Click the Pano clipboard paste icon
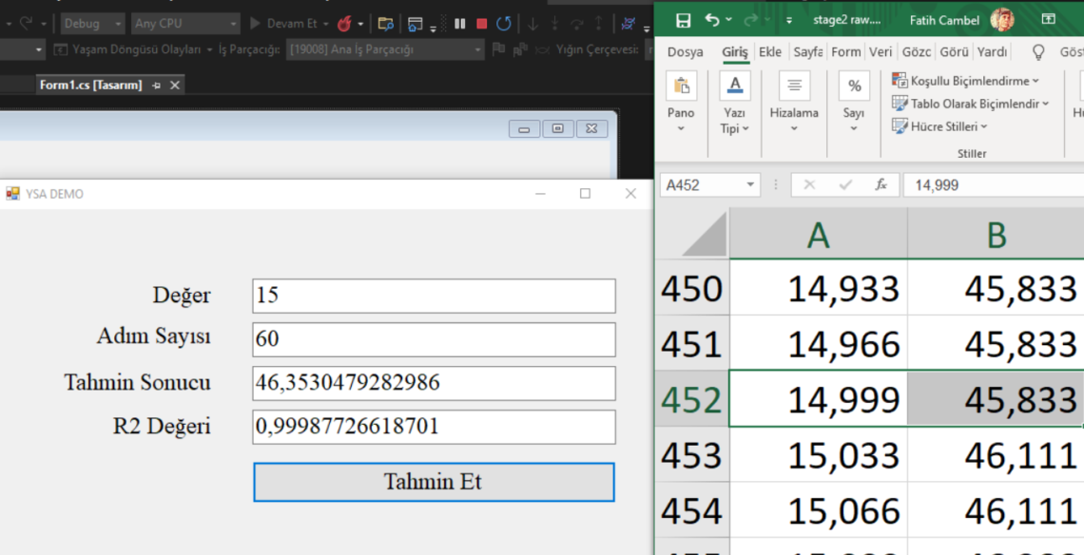Screen dimensions: 1084x555 click(681, 87)
